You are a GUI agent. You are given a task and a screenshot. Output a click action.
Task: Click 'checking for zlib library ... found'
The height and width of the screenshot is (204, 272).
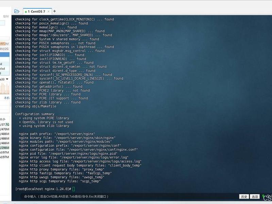(48, 102)
